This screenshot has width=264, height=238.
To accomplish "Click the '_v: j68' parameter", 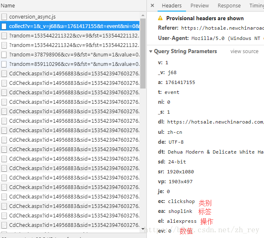I will [x=167, y=72].
